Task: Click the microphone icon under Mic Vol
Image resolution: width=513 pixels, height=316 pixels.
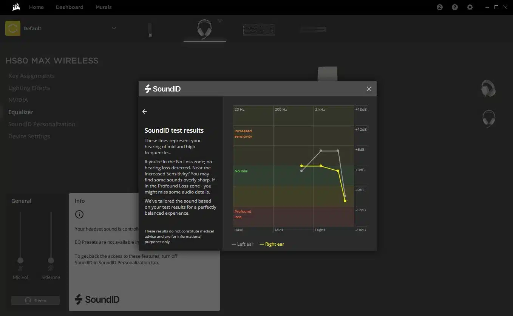Action: pyautogui.click(x=20, y=268)
